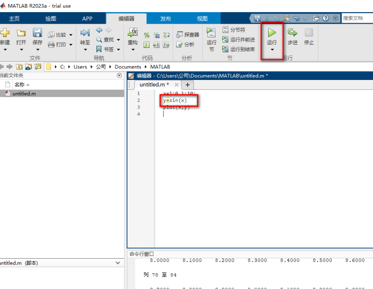
Task: Click the Open (打开) folder icon
Action: point(21,33)
